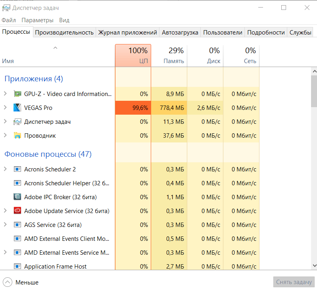Sort by the ЦП column header

pyautogui.click(x=133, y=56)
